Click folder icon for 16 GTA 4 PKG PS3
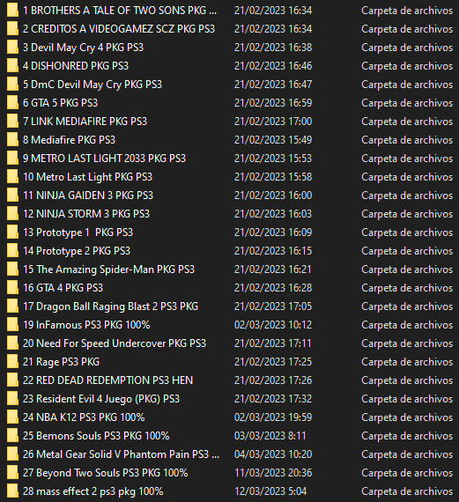Image resolution: width=459 pixels, height=502 pixels. click(x=12, y=287)
